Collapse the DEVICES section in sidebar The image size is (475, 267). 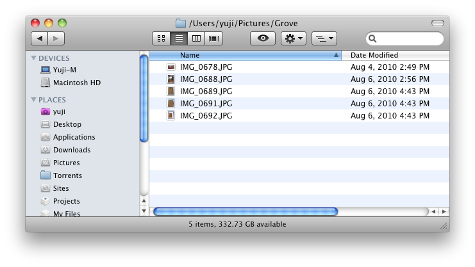tap(34, 58)
